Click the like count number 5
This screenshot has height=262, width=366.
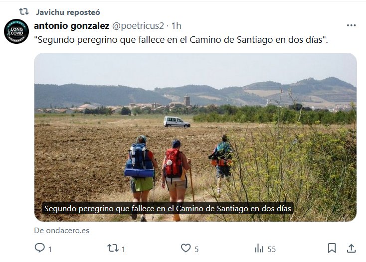click(x=196, y=250)
